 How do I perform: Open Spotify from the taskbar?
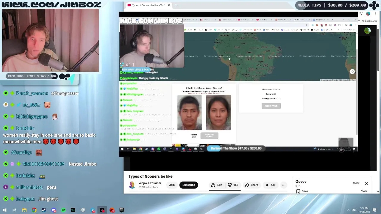click(x=63, y=210)
